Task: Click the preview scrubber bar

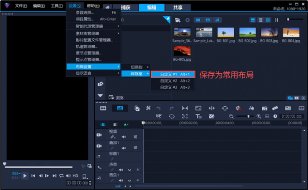Action: coord(38,167)
